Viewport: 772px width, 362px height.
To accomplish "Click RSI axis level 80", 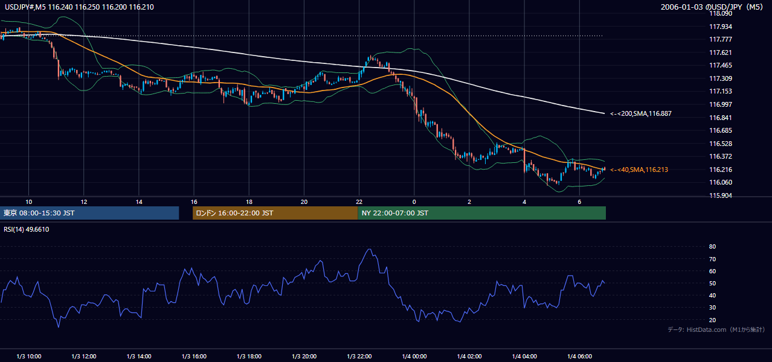I will point(712,247).
